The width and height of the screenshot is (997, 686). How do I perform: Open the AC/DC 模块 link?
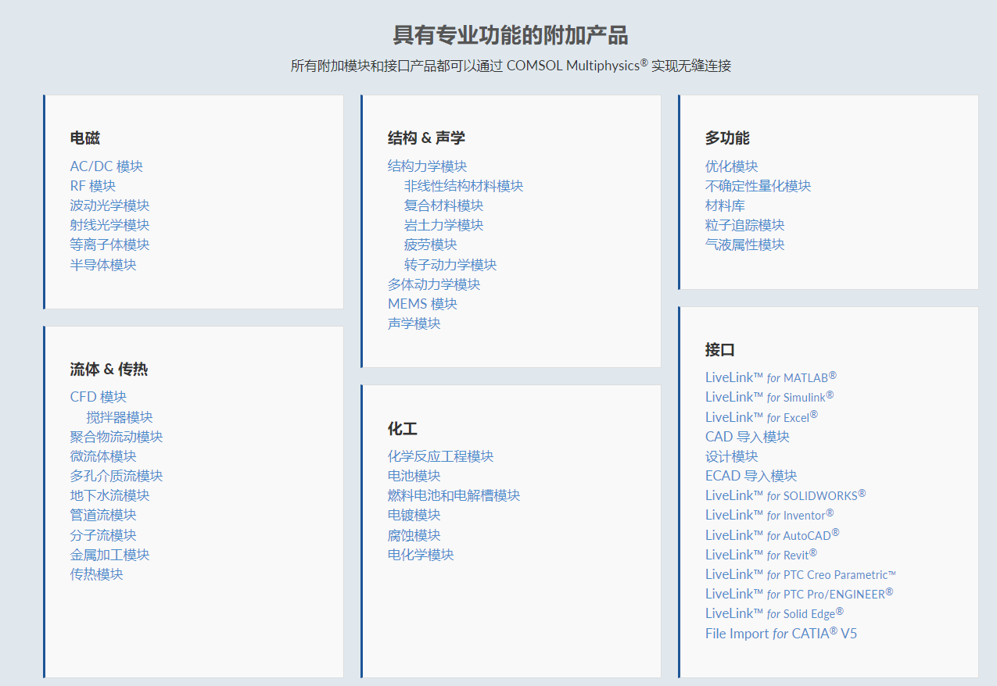point(106,166)
